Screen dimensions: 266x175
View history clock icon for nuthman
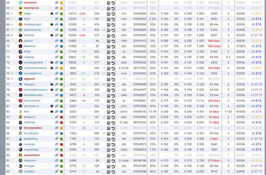(113, 123)
